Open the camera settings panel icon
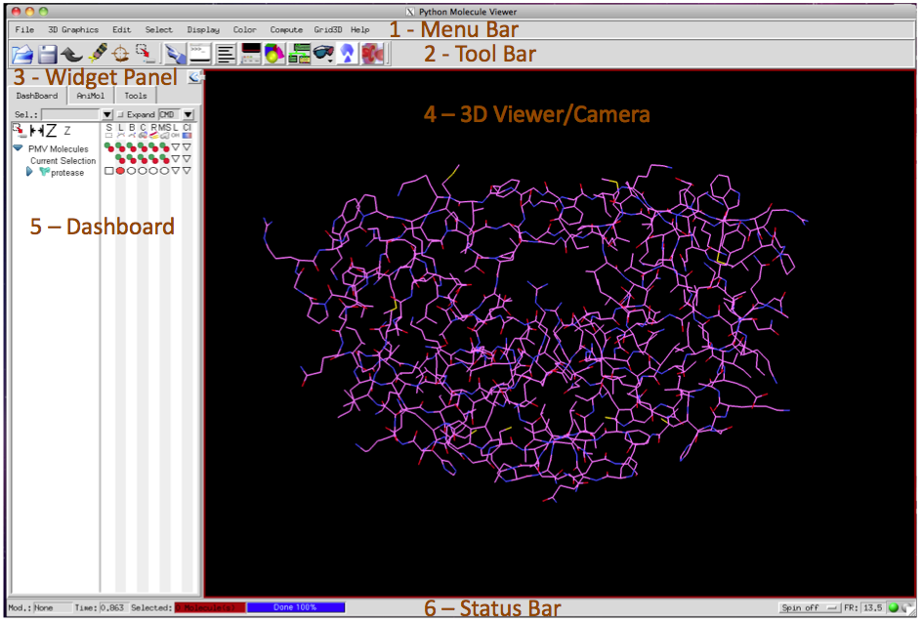The width and height of the screenshot is (922, 623). click(250, 54)
